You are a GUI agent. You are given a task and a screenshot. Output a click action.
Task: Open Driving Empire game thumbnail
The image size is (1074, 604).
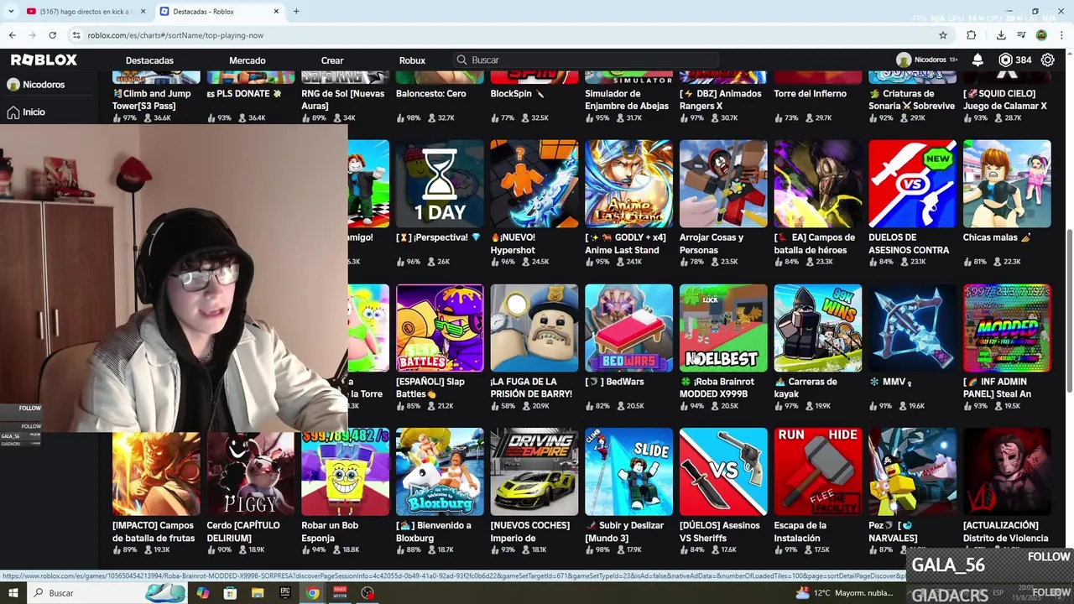[534, 472]
